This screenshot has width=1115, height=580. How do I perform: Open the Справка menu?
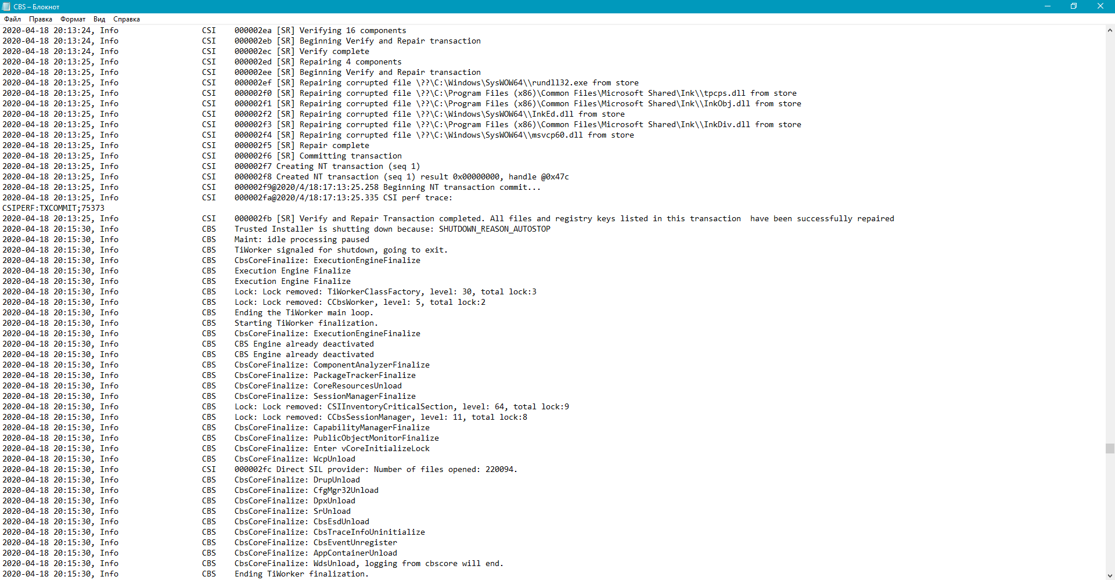(126, 19)
